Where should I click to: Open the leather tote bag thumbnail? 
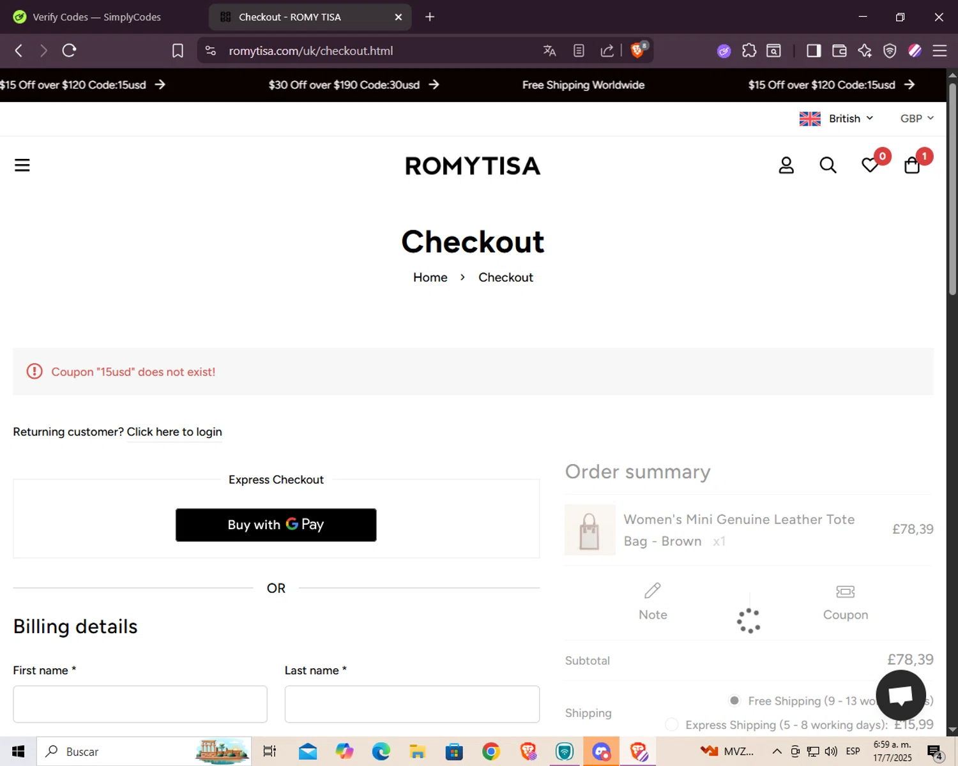589,530
